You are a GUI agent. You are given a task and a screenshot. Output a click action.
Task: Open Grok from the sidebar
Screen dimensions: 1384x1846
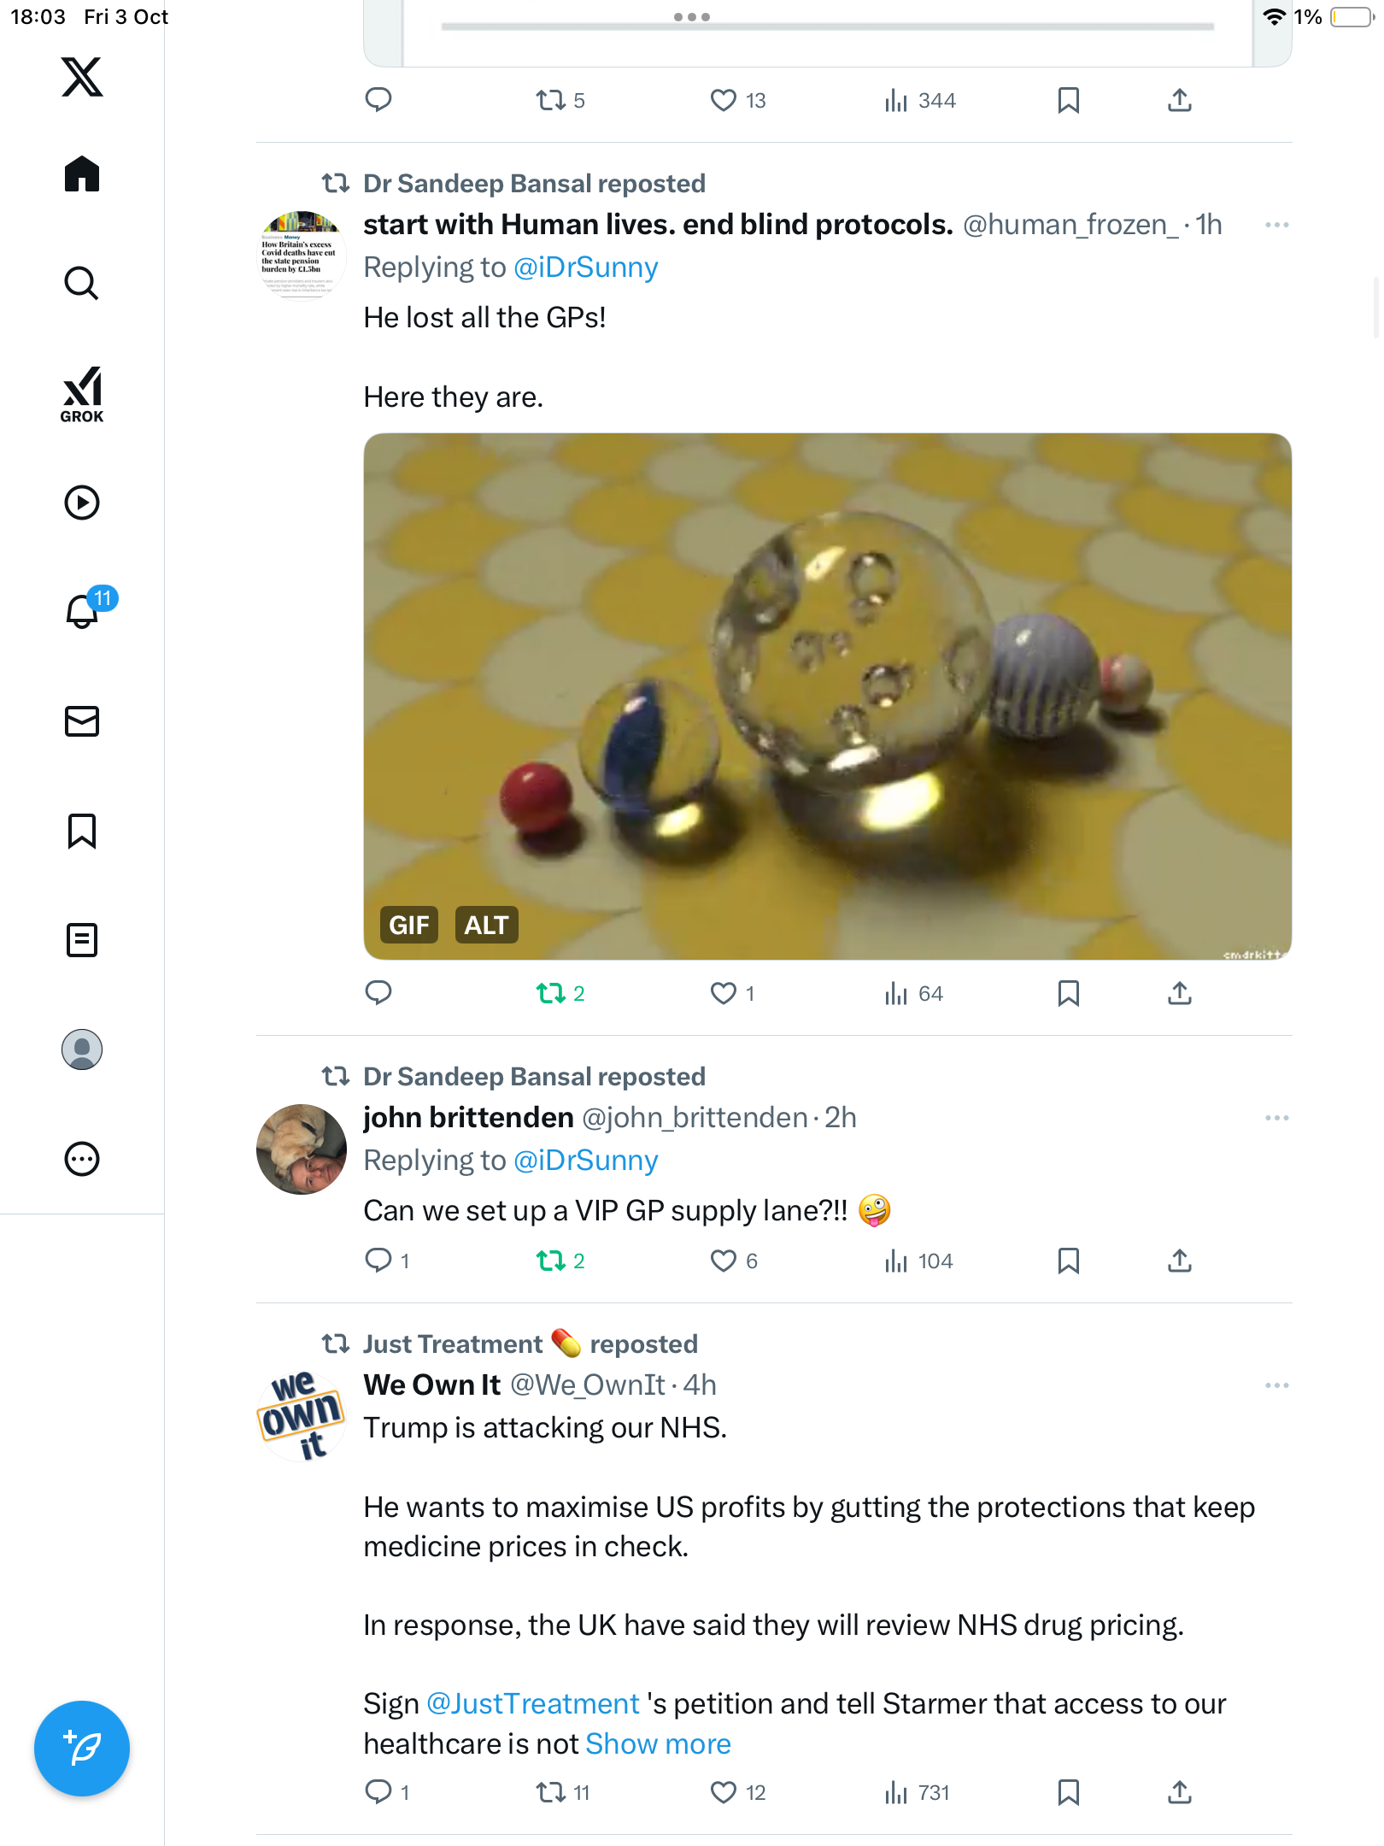click(x=82, y=395)
